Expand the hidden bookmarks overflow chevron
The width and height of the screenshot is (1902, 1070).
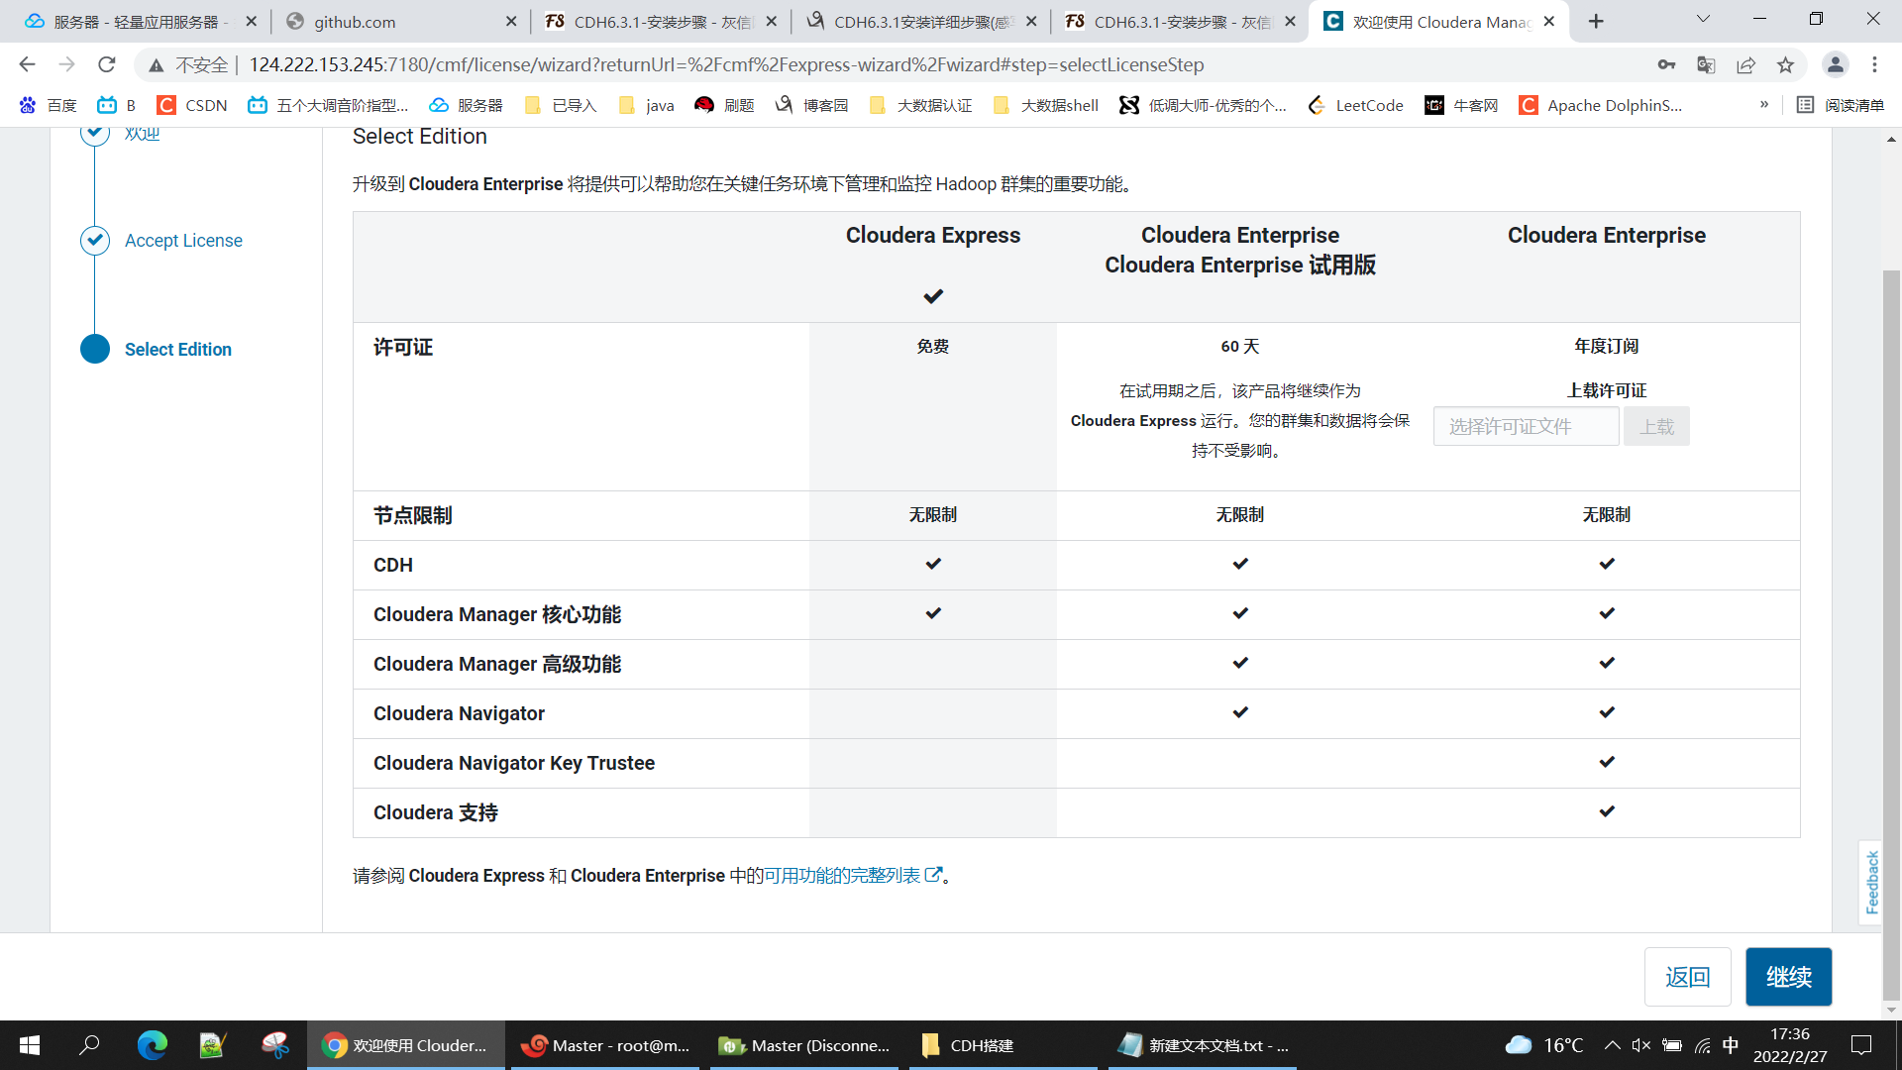point(1764,105)
